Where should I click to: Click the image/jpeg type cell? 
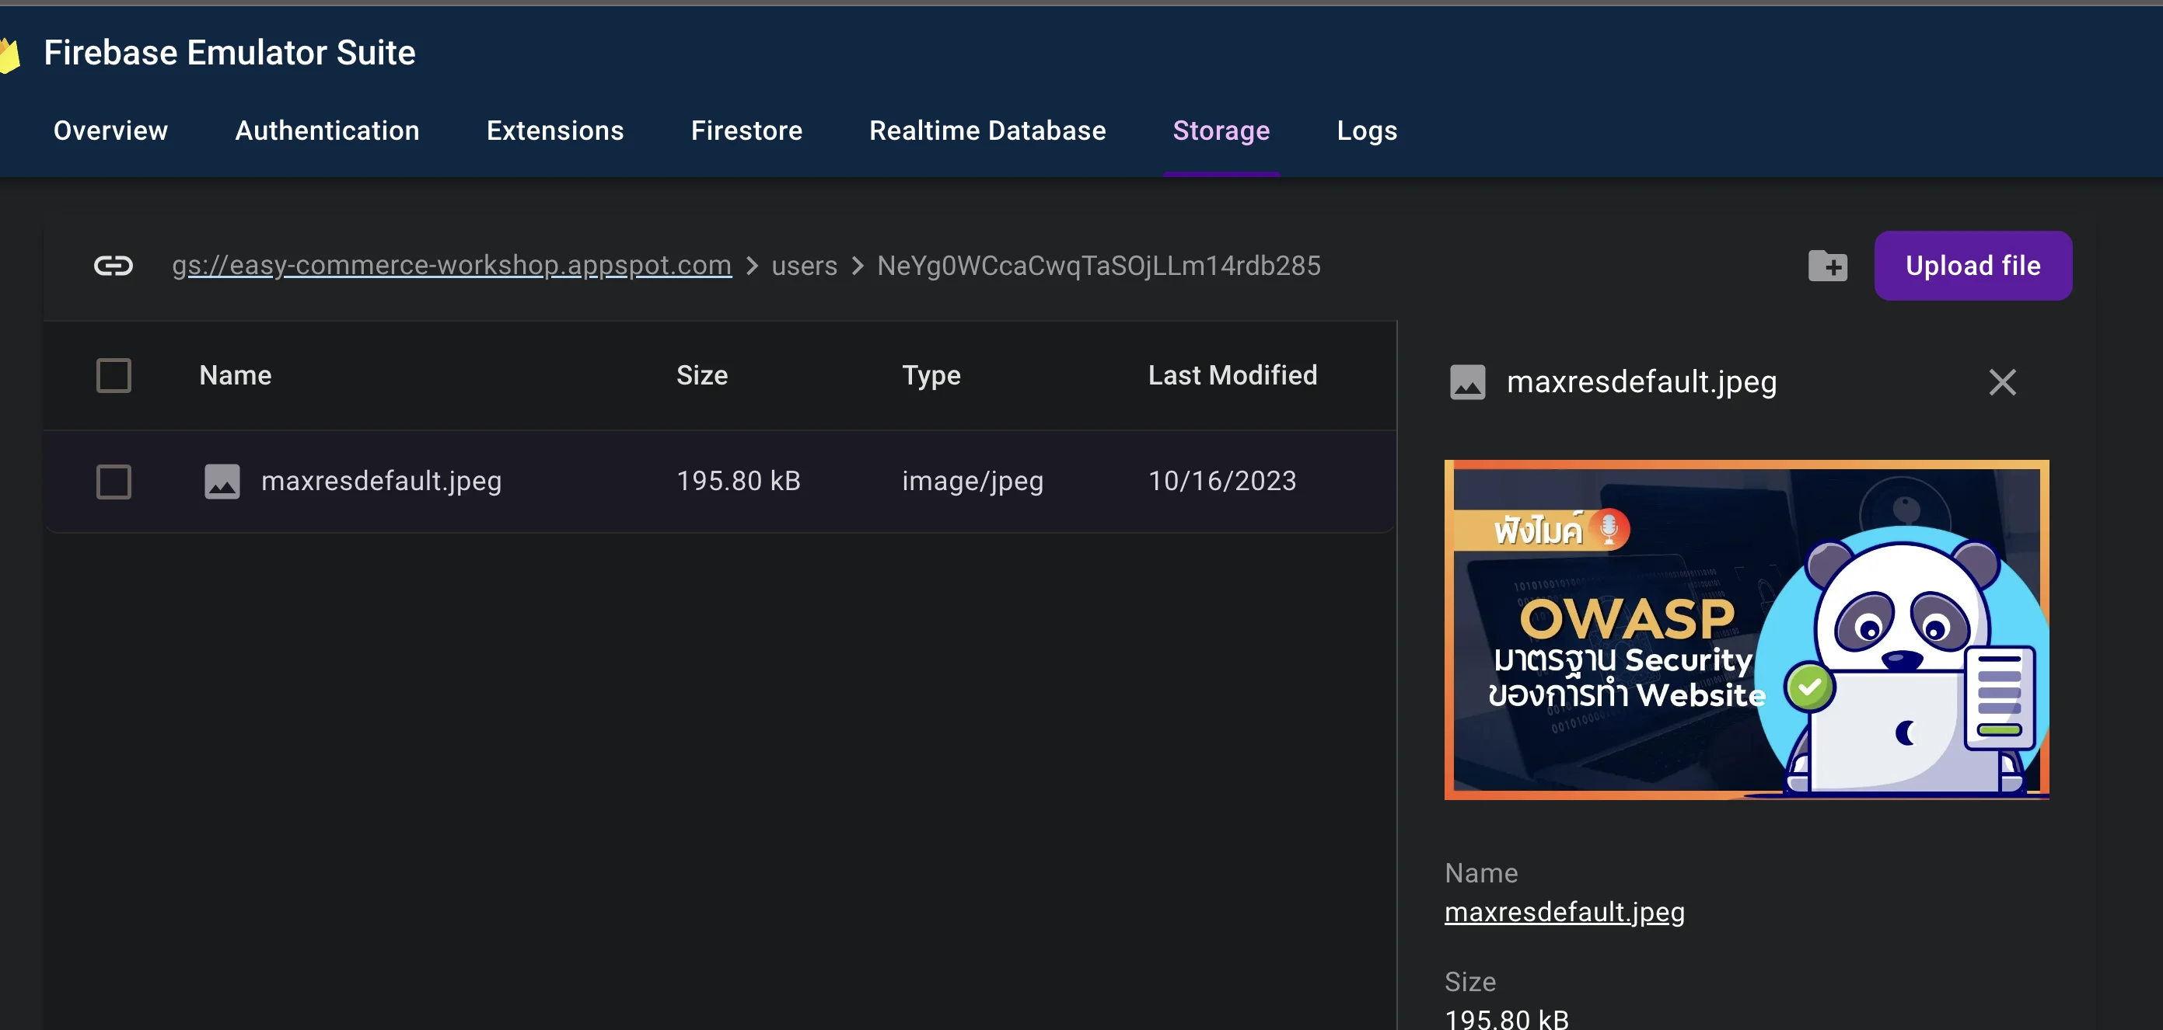click(973, 482)
